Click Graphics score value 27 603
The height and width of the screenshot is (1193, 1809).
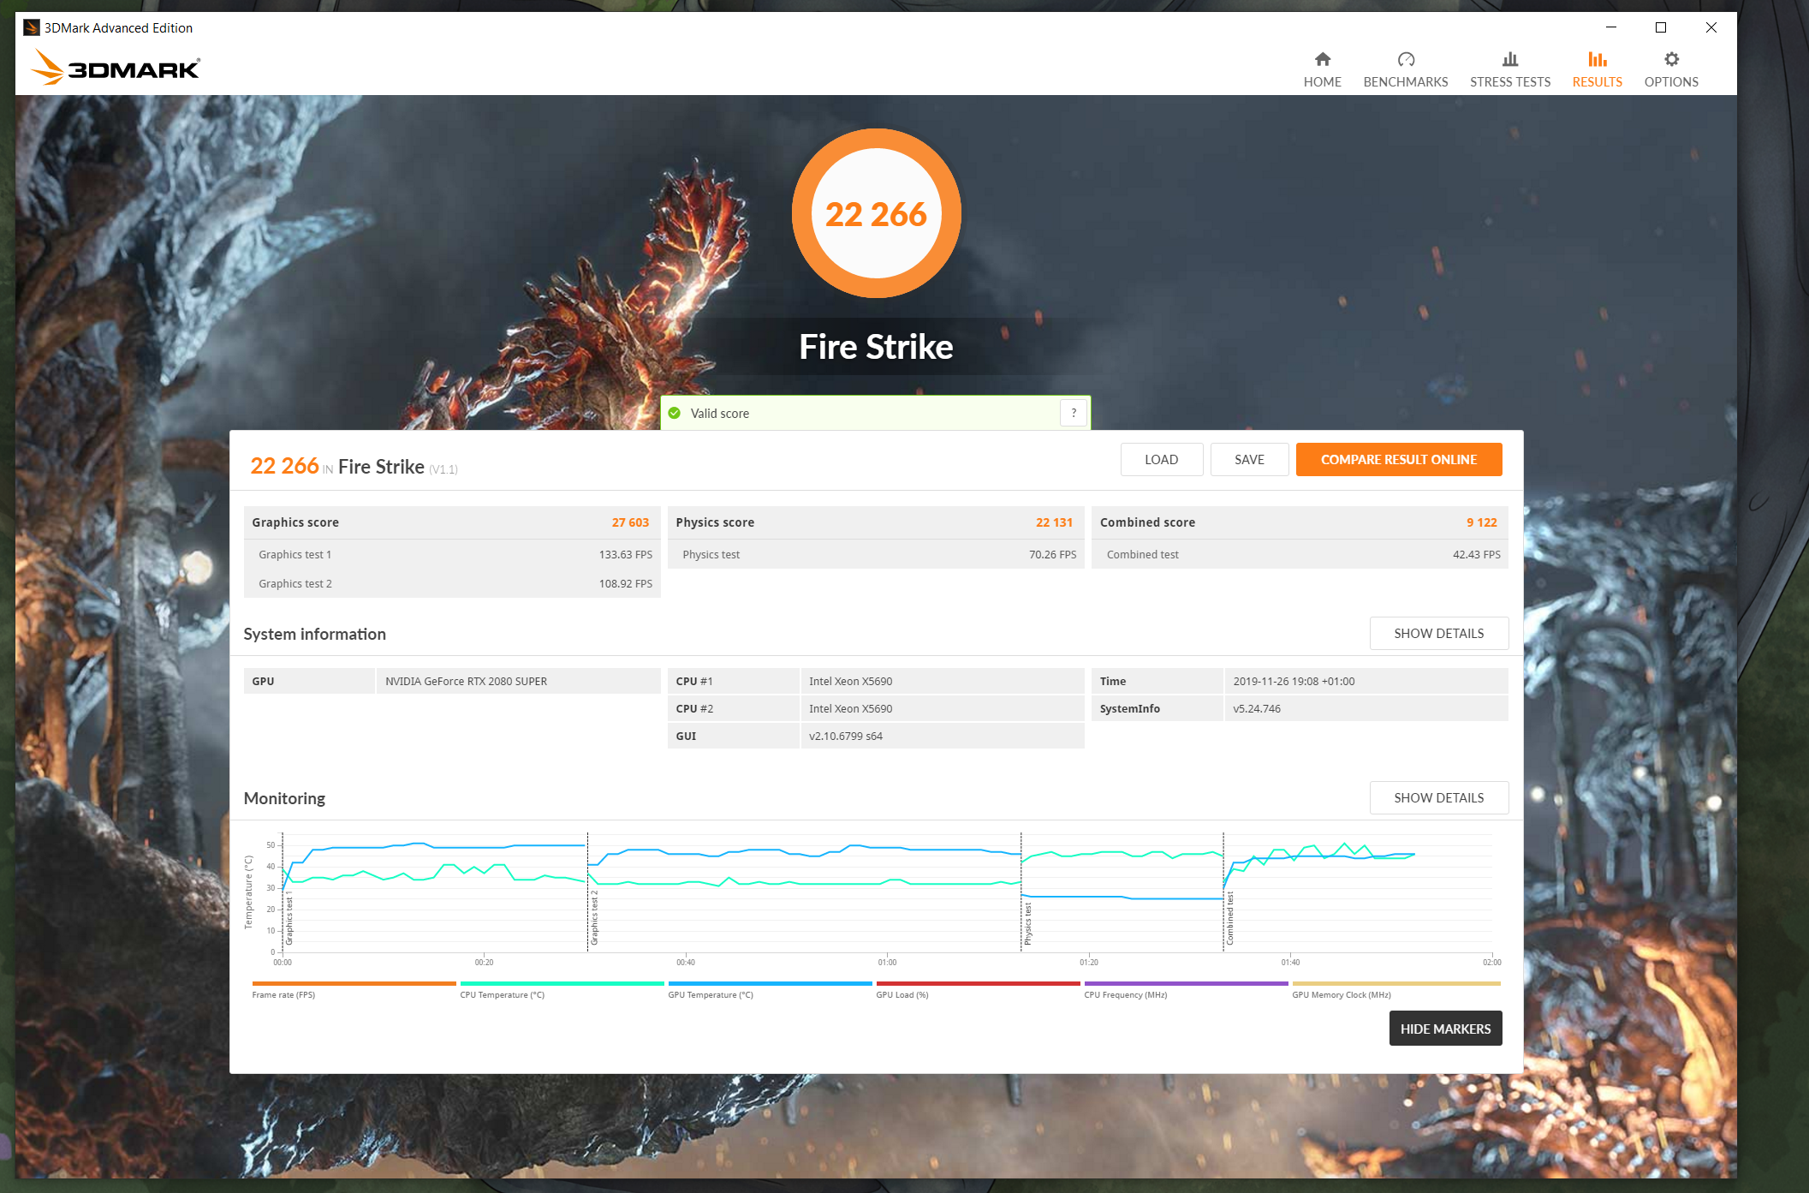pyautogui.click(x=630, y=522)
